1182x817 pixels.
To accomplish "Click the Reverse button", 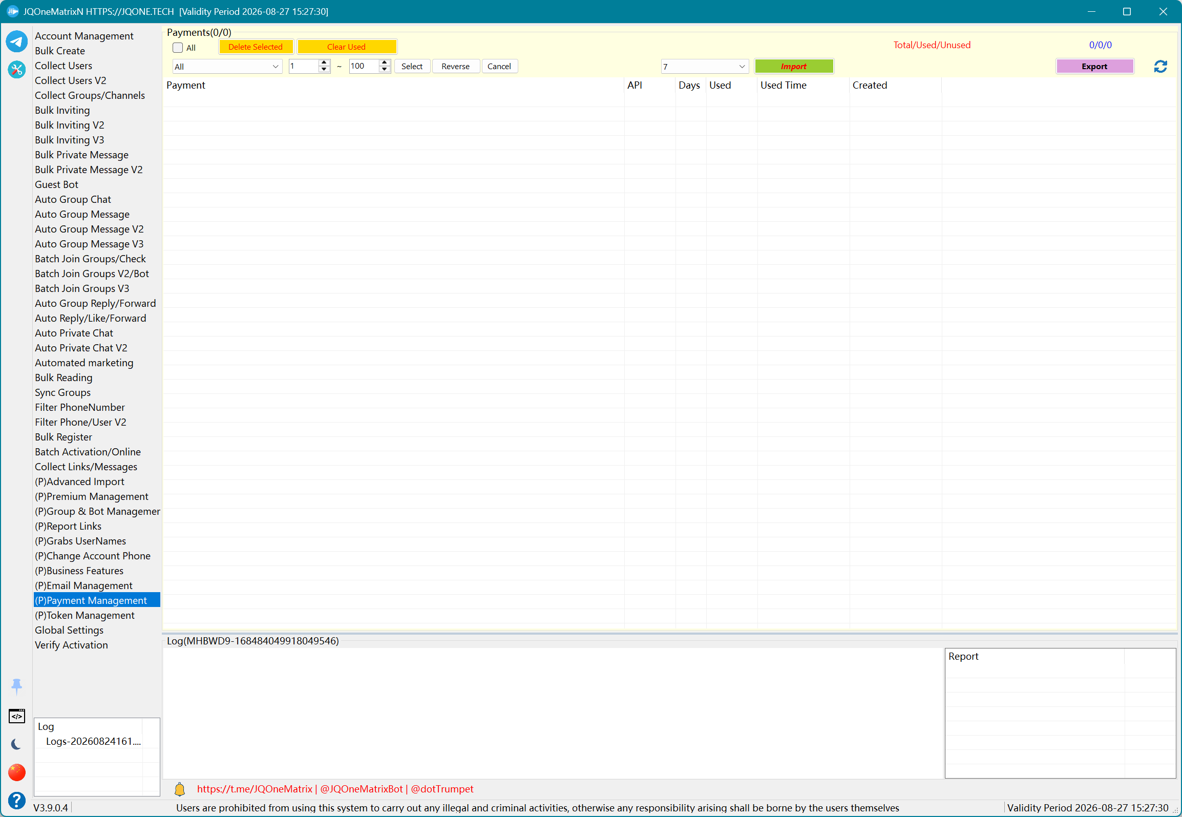I will (456, 66).
